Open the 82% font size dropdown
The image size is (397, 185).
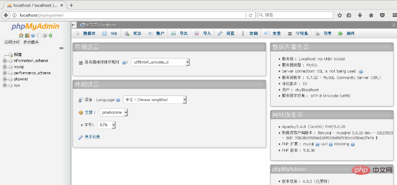(107, 125)
